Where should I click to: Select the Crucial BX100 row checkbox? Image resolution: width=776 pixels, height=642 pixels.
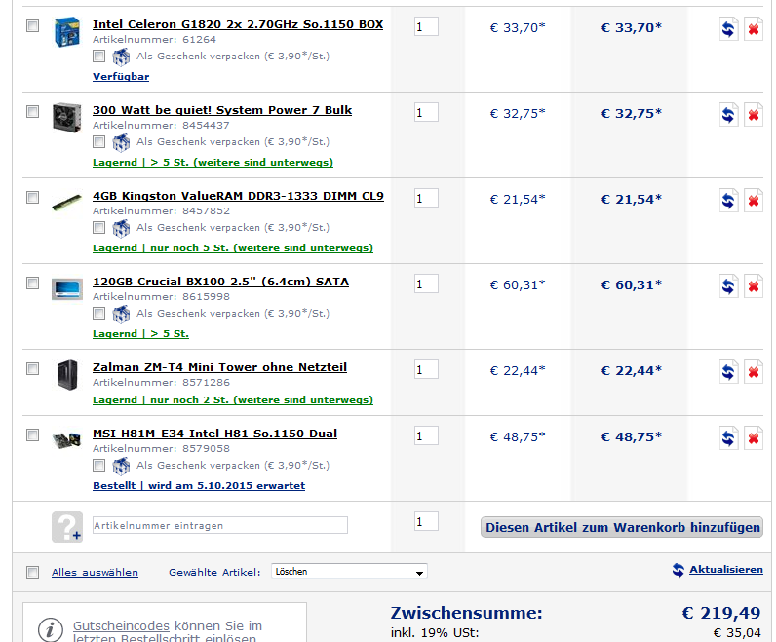coord(33,283)
